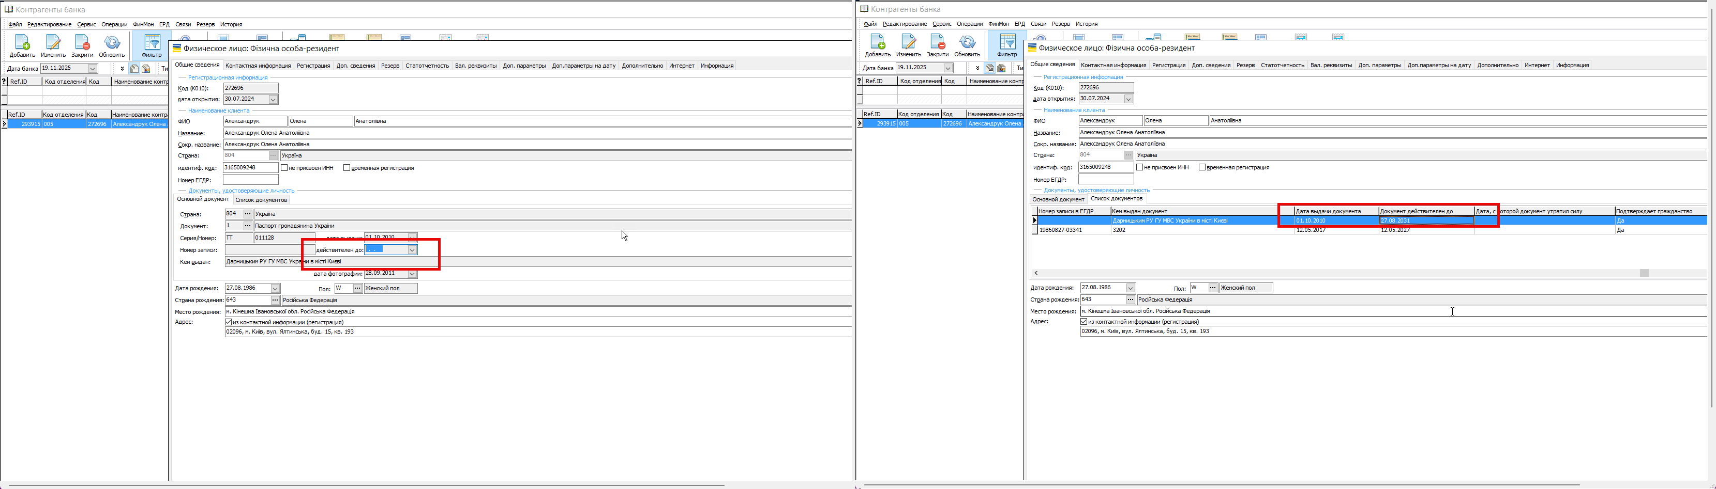Toggle 'не присвоен ИНН' checkbox in right window
Screen dimensions: 1716x489
coord(1140,167)
